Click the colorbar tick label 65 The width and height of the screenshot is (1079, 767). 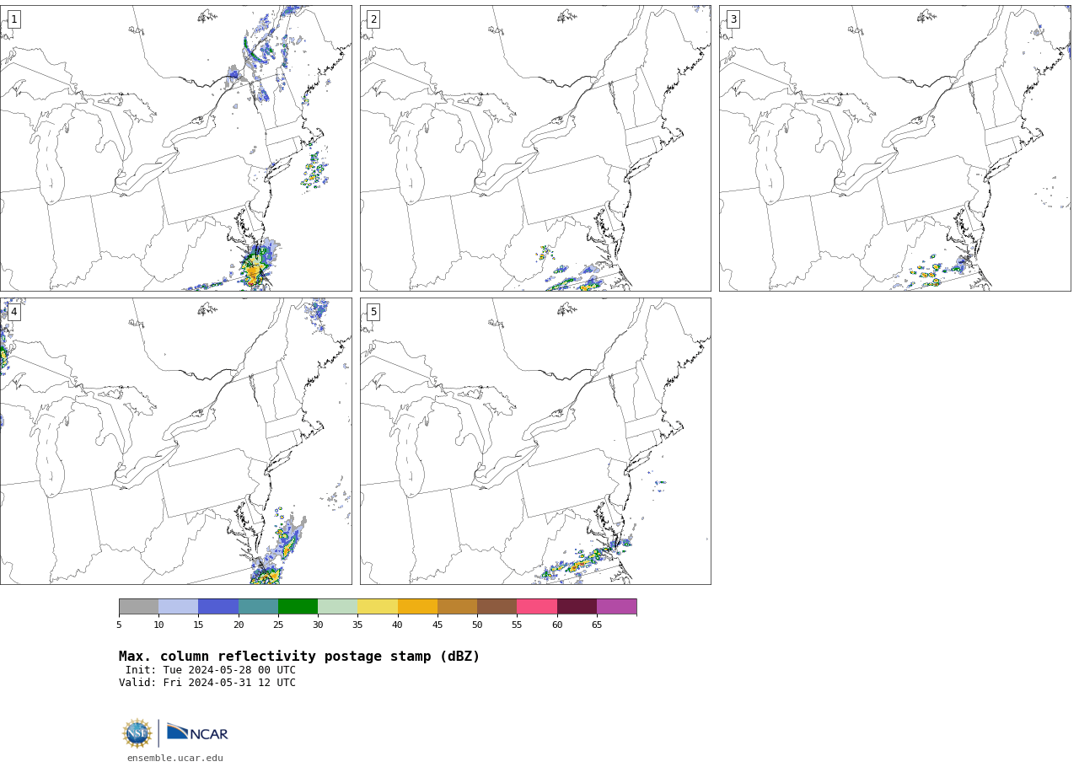[x=597, y=625]
